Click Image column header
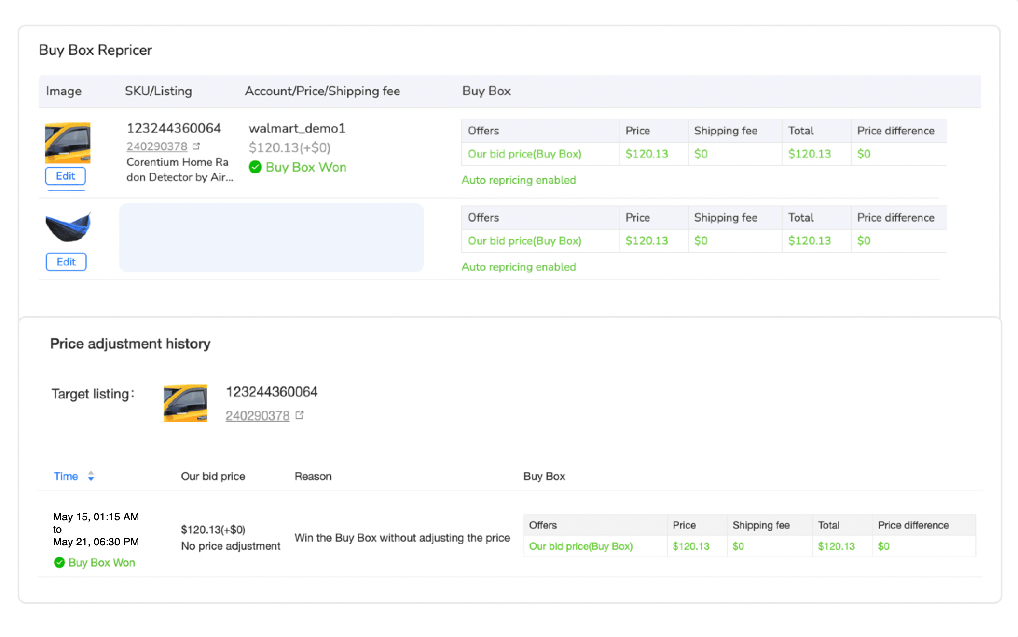Viewport: 1018px width, 637px height. [x=64, y=91]
